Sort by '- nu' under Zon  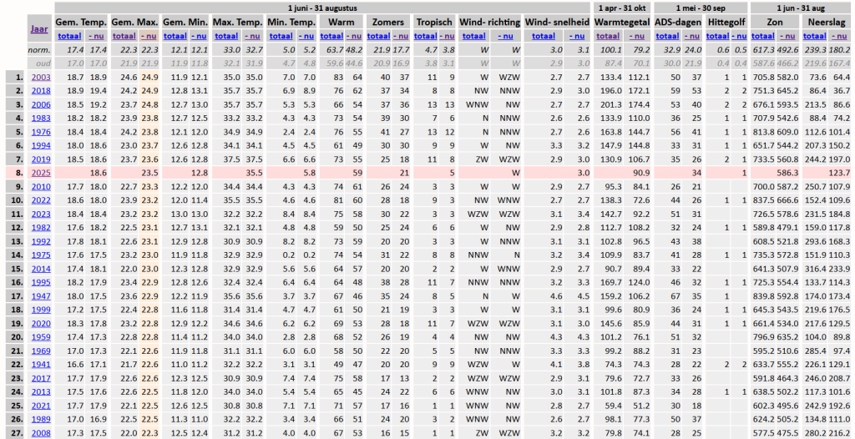click(x=787, y=36)
